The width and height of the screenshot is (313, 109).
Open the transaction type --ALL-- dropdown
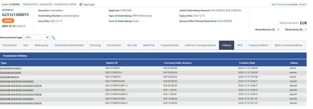click(x=36, y=37)
